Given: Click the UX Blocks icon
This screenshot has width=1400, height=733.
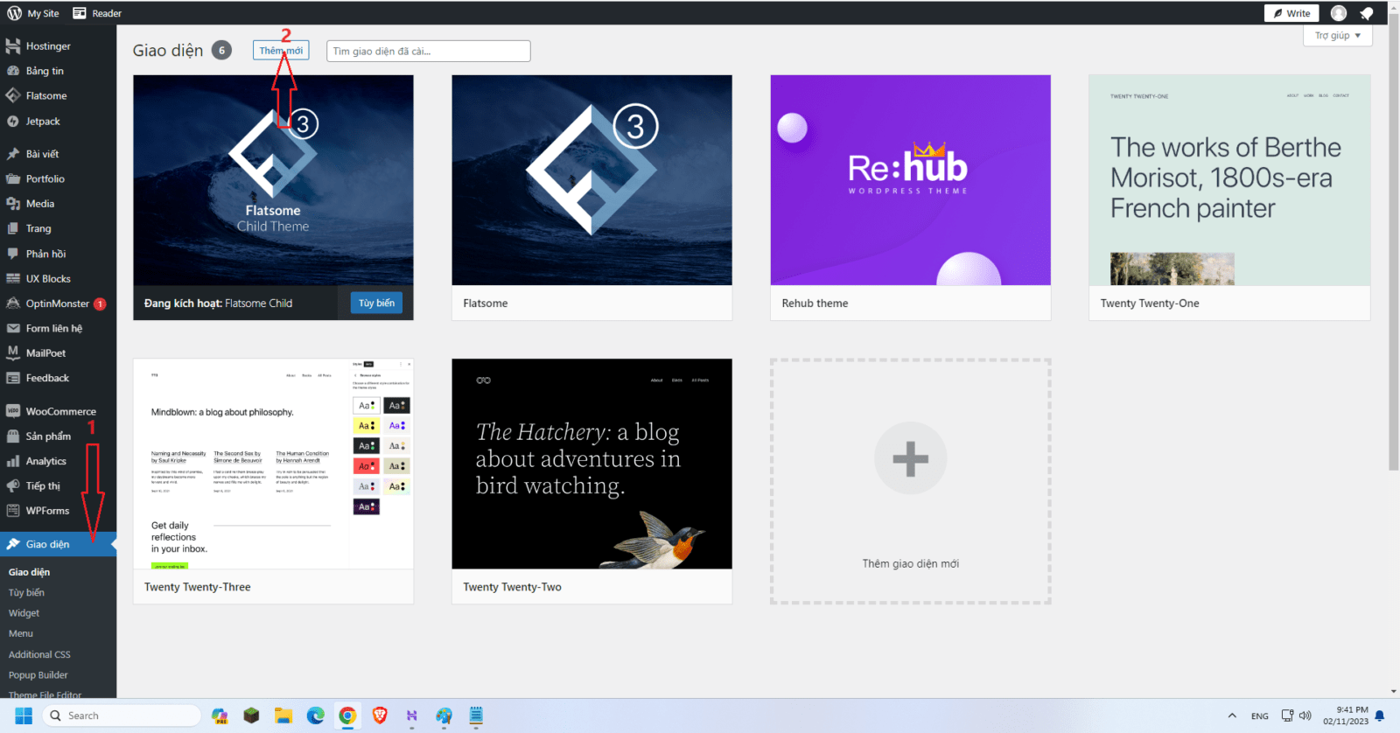Looking at the screenshot, I should coord(13,279).
